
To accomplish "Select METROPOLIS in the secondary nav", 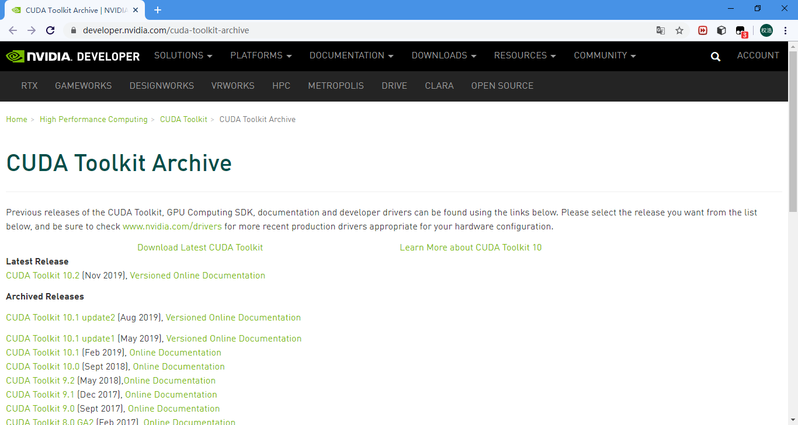I will 336,86.
